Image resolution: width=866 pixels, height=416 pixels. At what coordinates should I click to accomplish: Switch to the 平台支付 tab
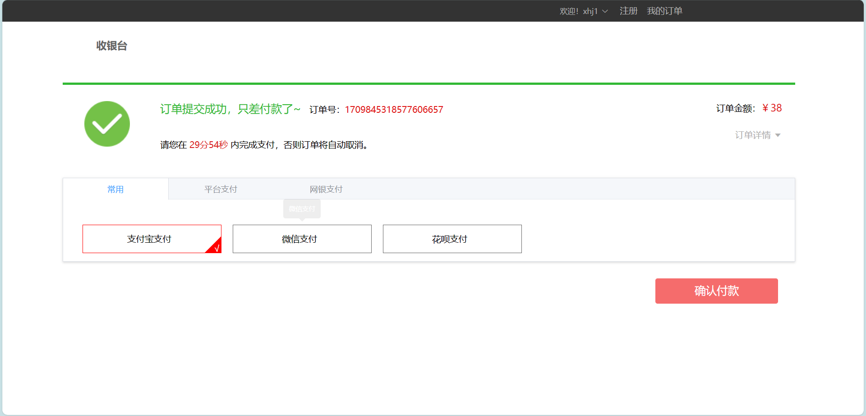[x=221, y=189]
